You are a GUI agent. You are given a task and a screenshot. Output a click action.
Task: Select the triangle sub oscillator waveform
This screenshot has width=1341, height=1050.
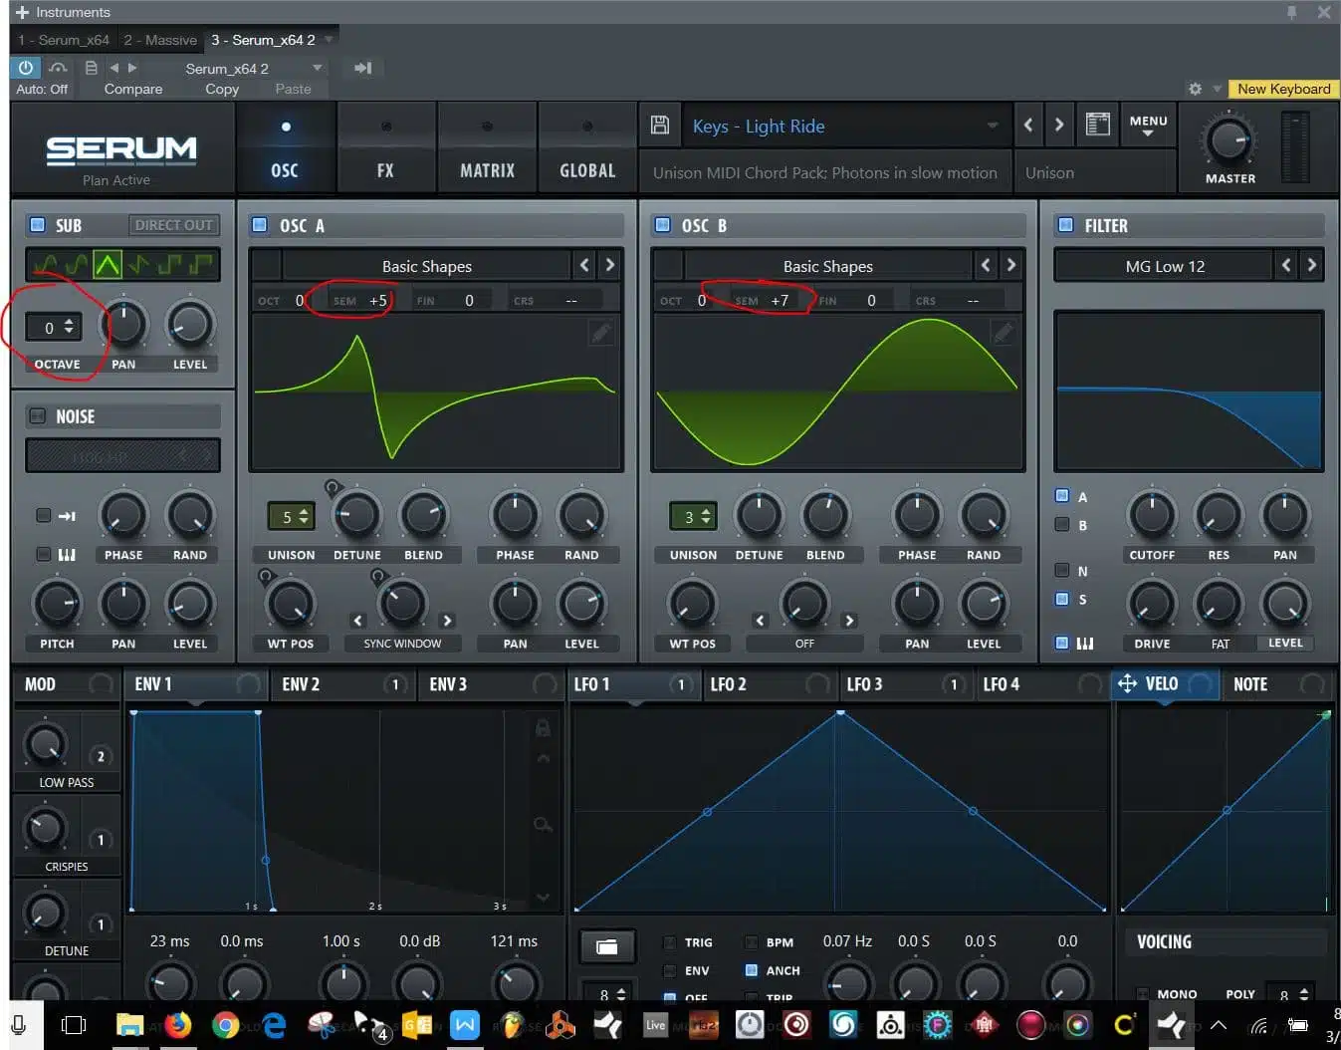click(x=108, y=264)
